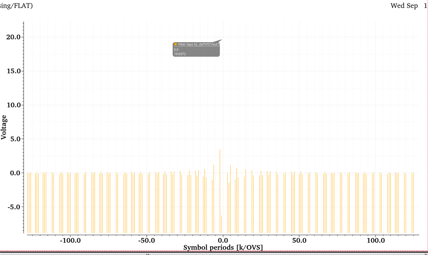Click the "Wed Sep" date text in header
Viewport: 428px width, 255px height.
[x=404, y=6]
